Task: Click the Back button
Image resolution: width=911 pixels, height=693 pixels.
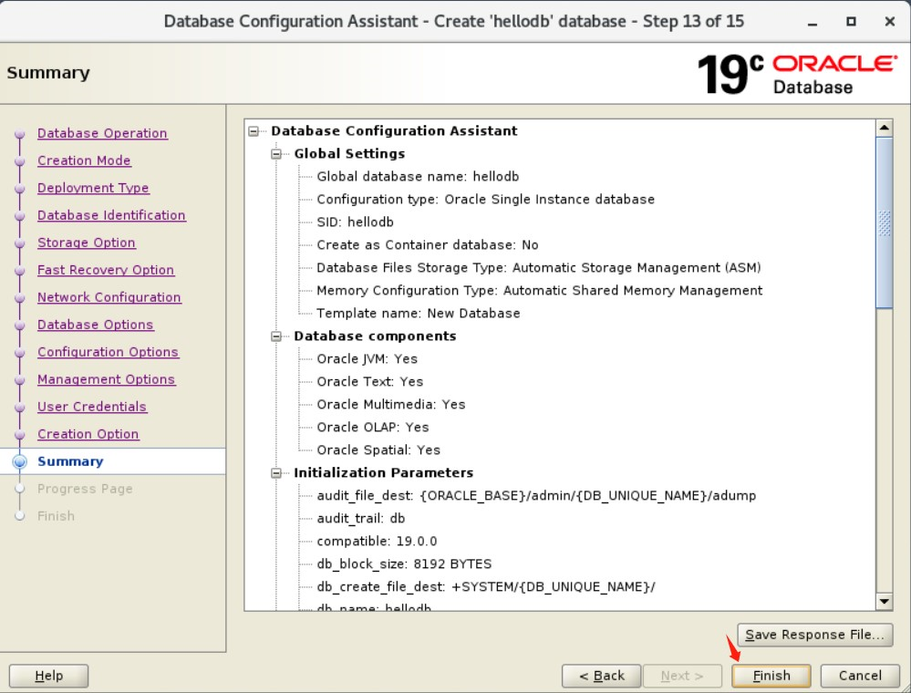Action: pyautogui.click(x=601, y=676)
